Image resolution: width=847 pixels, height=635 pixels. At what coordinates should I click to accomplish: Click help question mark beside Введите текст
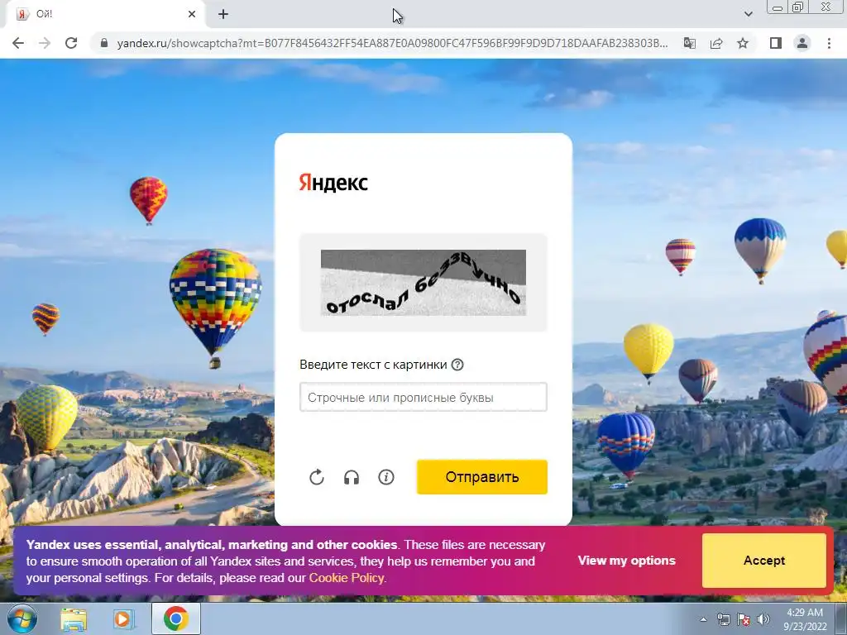tap(457, 365)
